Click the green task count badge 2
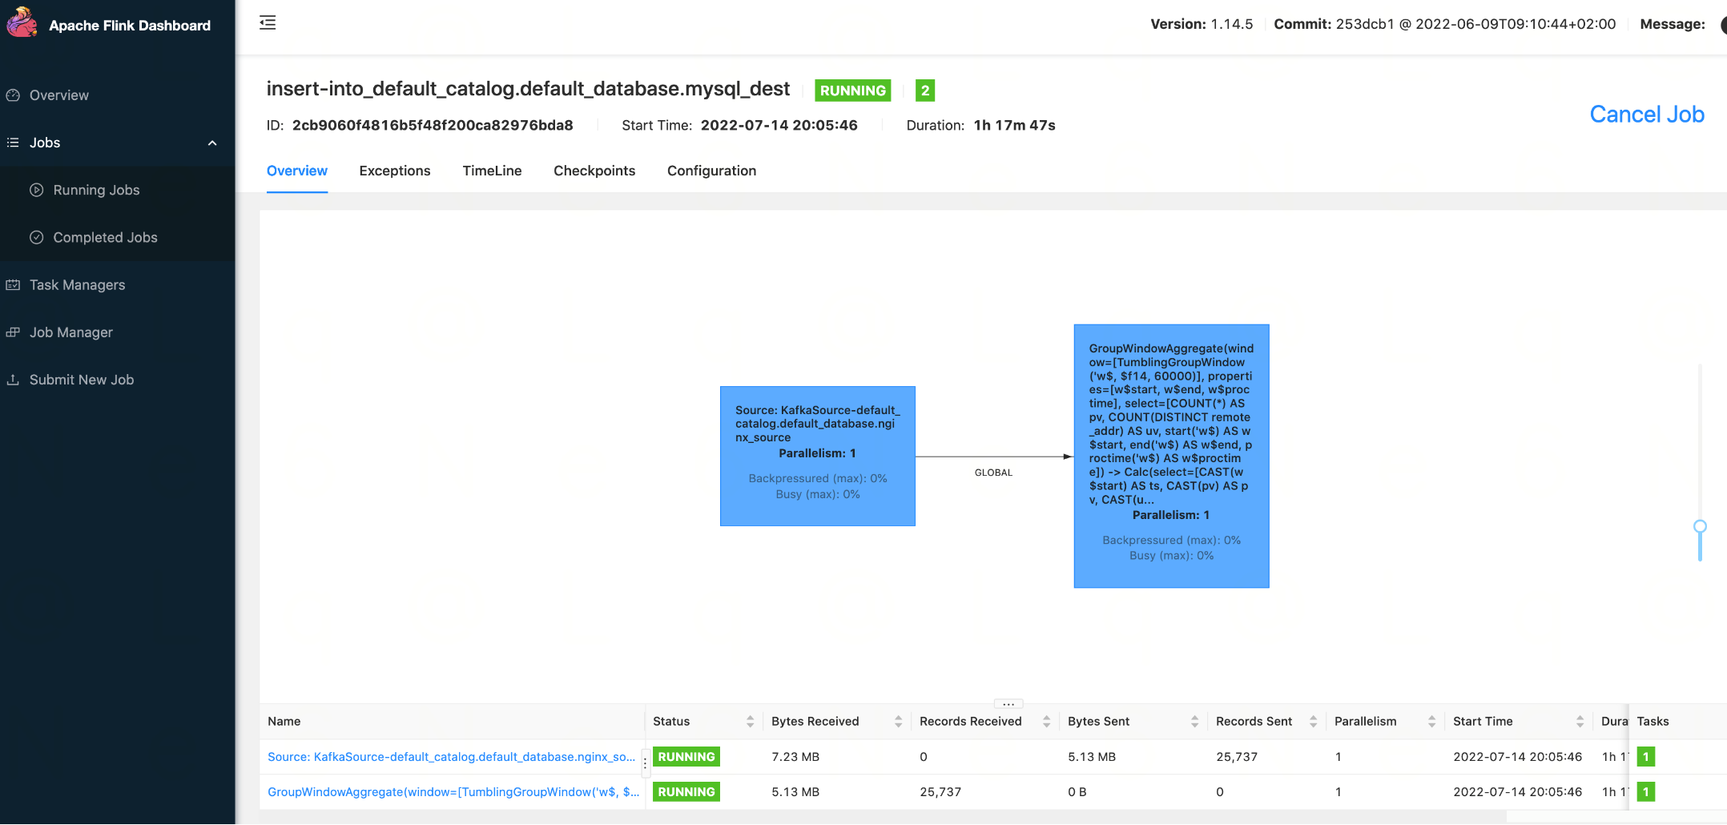The width and height of the screenshot is (1727, 825). pyautogui.click(x=925, y=91)
